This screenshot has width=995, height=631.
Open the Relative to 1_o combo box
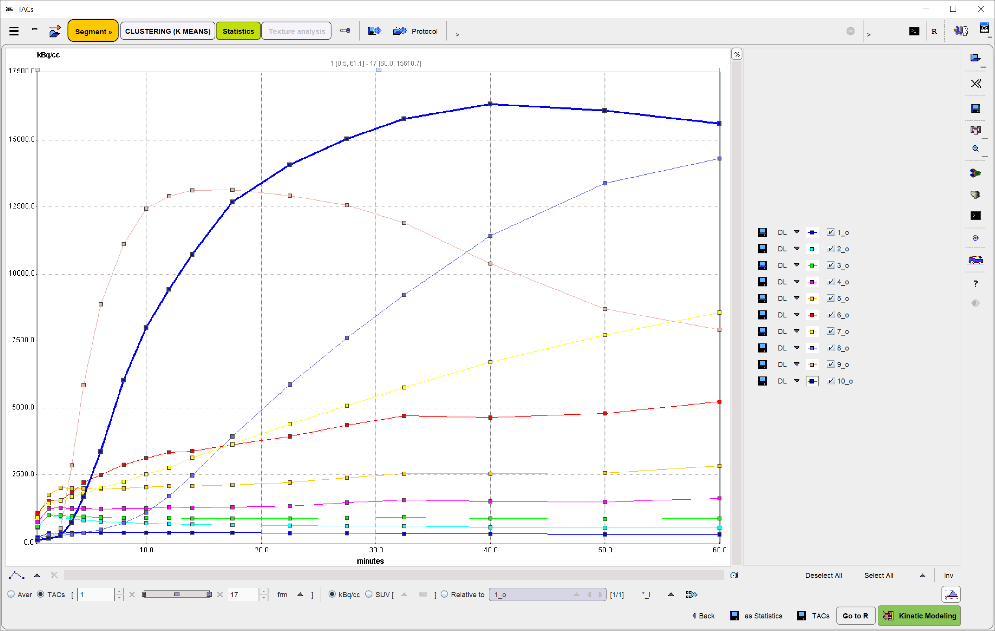click(x=547, y=594)
